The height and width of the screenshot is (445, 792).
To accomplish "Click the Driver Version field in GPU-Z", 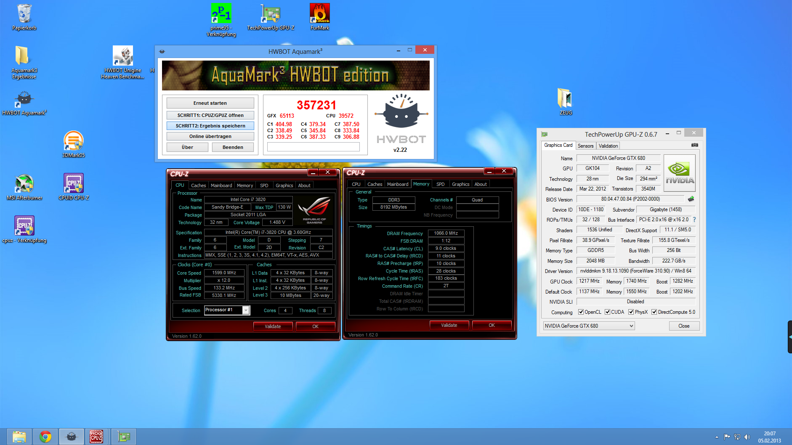I will 635,271.
